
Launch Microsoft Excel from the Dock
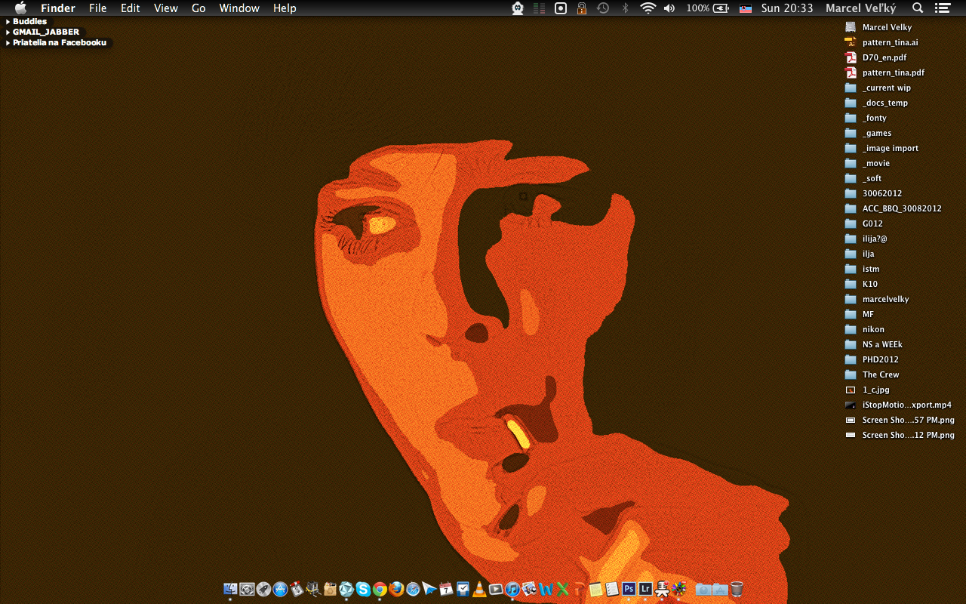coord(563,589)
